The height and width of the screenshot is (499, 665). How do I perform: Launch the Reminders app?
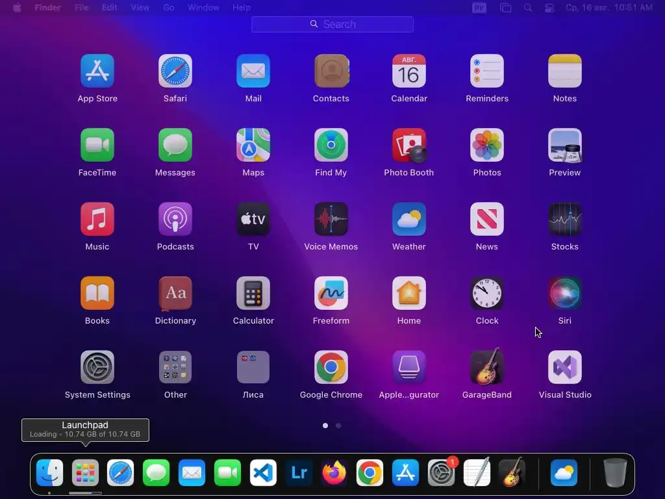[x=487, y=71]
